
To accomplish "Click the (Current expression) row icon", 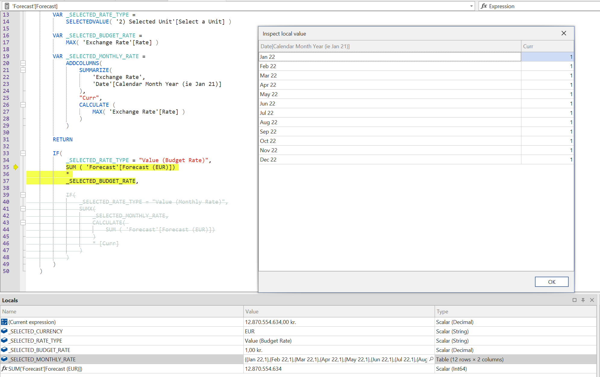I will (x=4, y=322).
